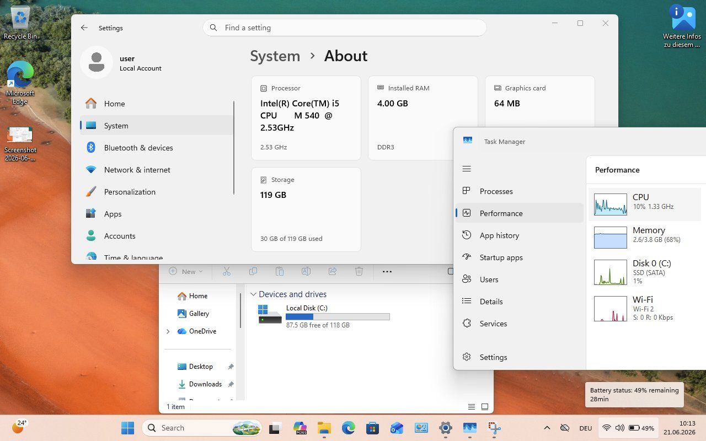
Task: Open Accounts in the Settings sidebar
Action: (157, 236)
